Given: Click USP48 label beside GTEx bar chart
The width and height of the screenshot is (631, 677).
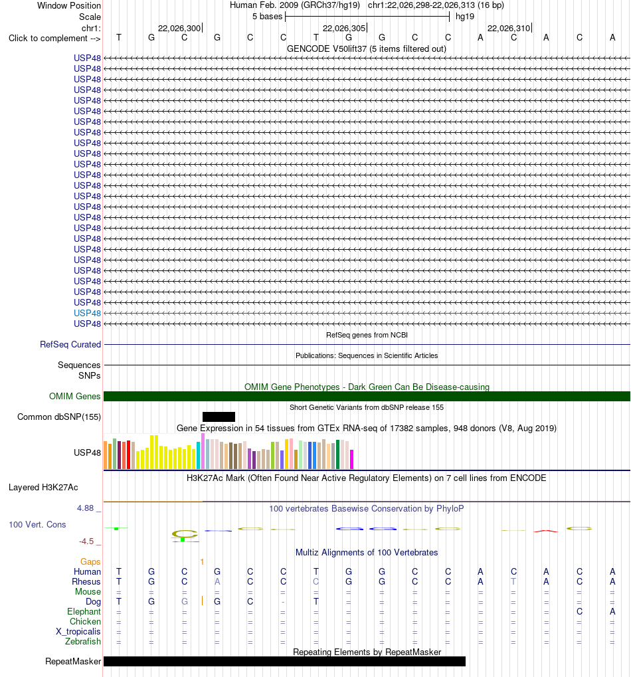Looking at the screenshot, I should 87,452.
